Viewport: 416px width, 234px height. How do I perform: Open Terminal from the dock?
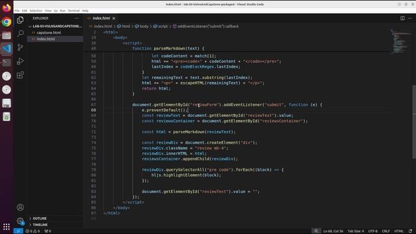coord(6,62)
